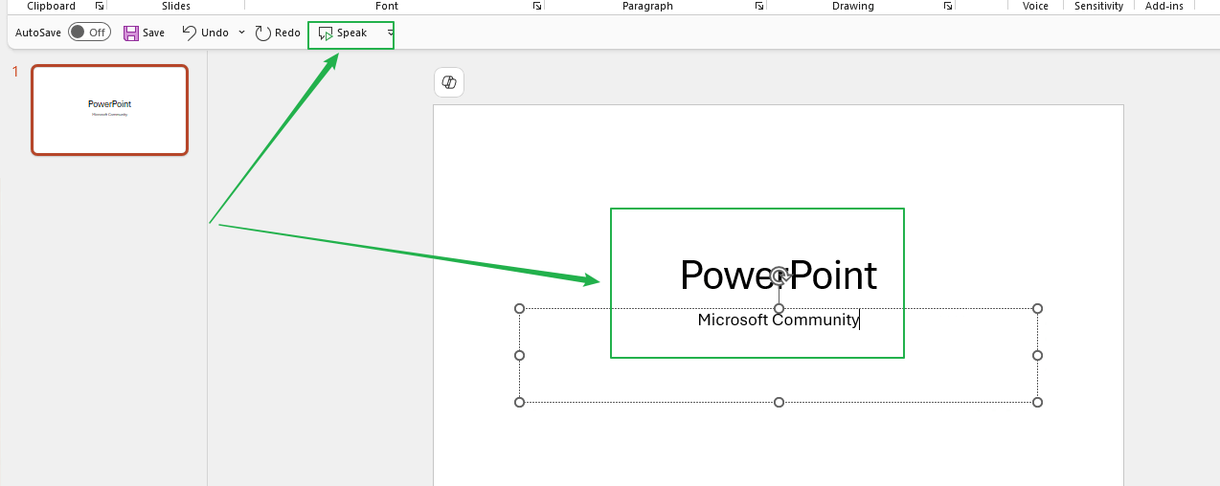Open the Undo history dropdown arrow

click(x=241, y=33)
